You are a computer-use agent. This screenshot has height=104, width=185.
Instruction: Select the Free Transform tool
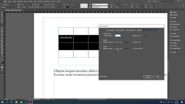click(x=2, y=41)
